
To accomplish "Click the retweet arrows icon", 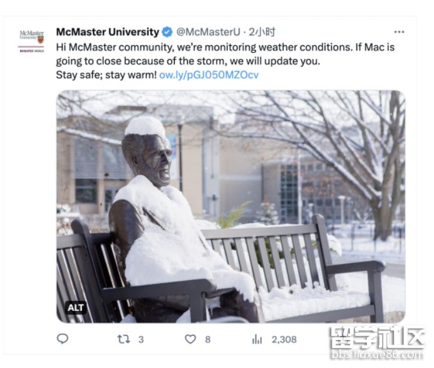I will [x=123, y=339].
